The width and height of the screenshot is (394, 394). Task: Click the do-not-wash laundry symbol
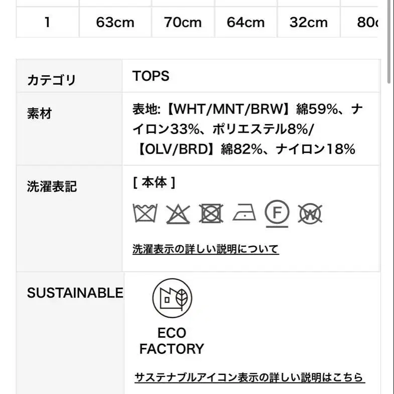(145, 213)
